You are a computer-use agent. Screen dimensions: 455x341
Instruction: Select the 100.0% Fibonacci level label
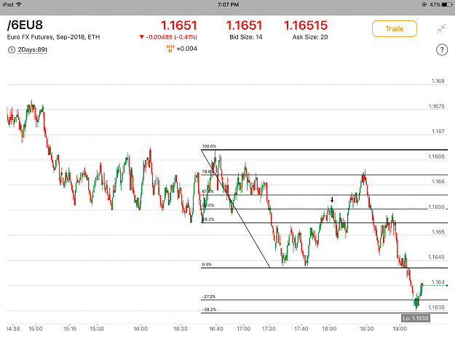point(209,146)
